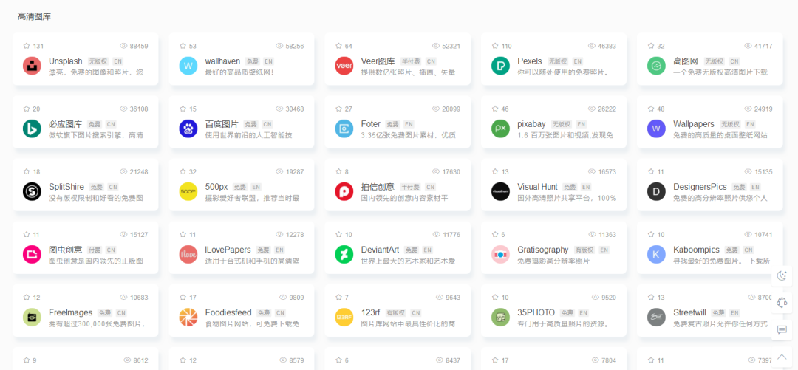
Task: Star the wallhaven card
Action: click(183, 46)
